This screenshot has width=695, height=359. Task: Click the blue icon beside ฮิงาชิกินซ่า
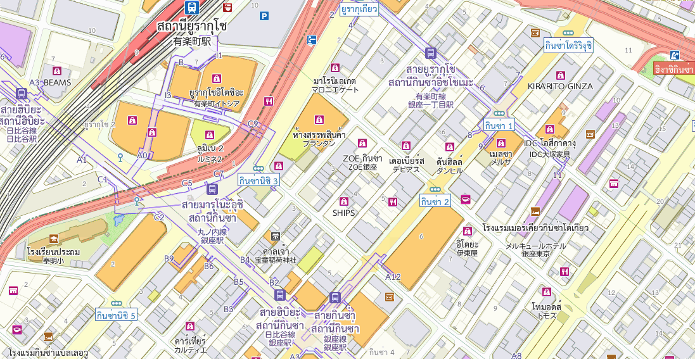point(675,56)
